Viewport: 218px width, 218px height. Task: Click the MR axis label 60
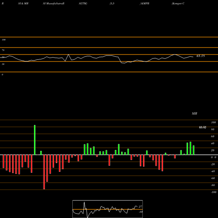(213, 136)
